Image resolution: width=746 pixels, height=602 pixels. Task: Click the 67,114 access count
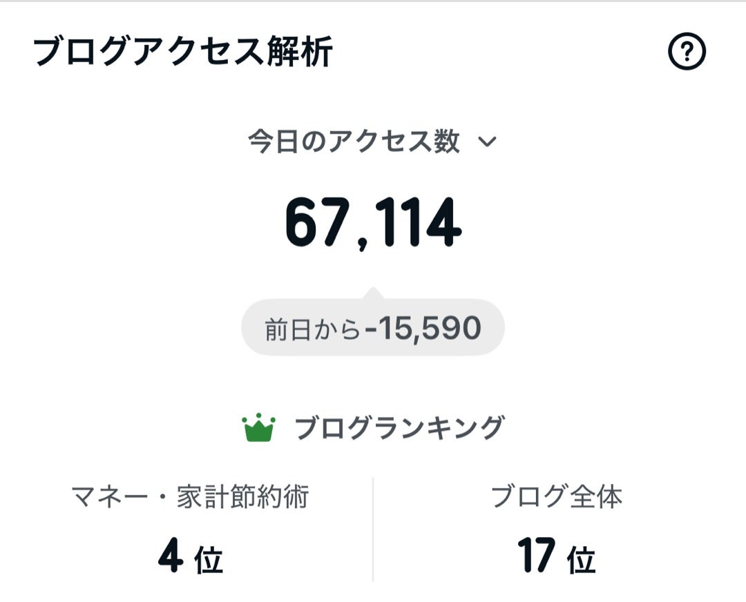tap(373, 224)
